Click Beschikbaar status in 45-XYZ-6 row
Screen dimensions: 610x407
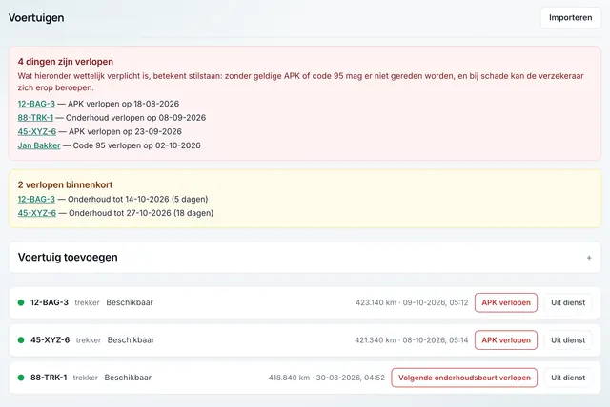(x=131, y=340)
